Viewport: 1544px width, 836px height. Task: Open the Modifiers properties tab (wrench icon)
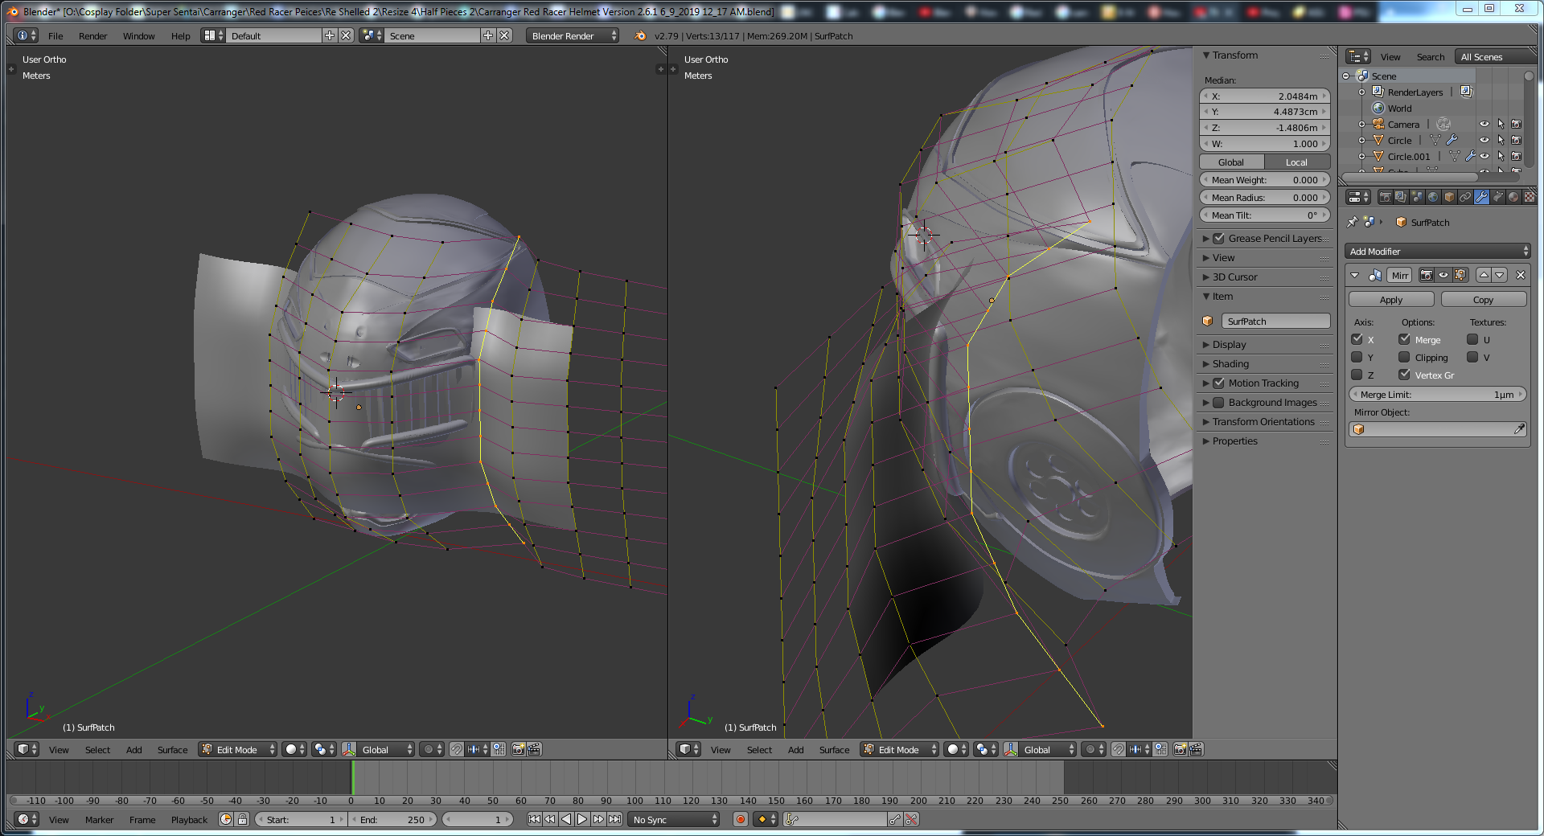[1481, 197]
